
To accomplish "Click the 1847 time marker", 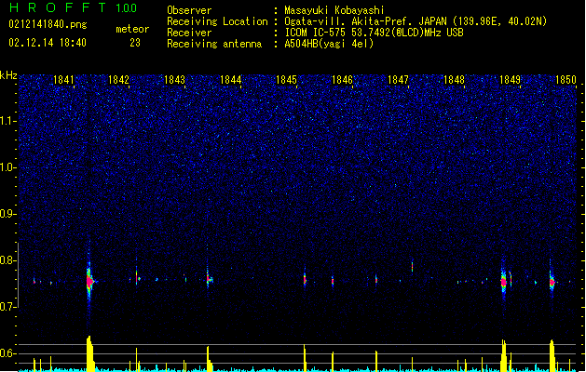I will coord(398,80).
